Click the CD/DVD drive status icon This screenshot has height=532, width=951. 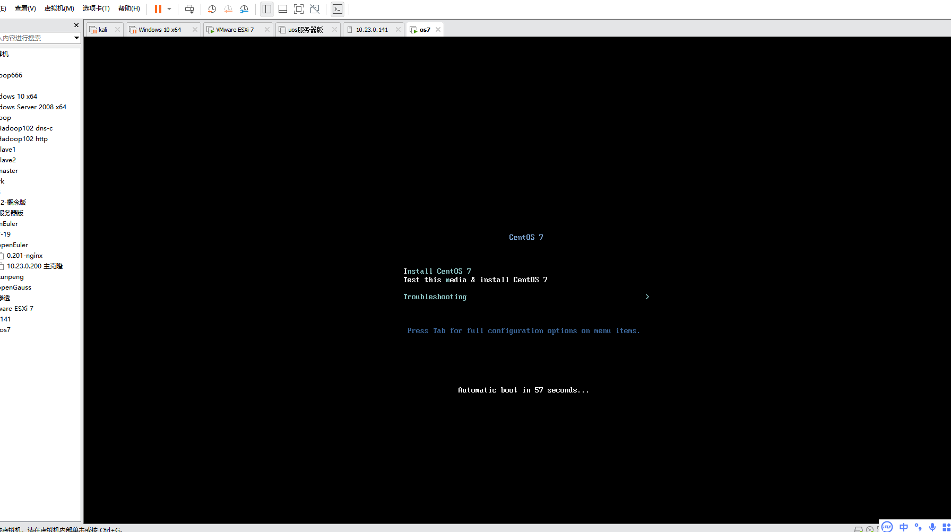[870, 529]
